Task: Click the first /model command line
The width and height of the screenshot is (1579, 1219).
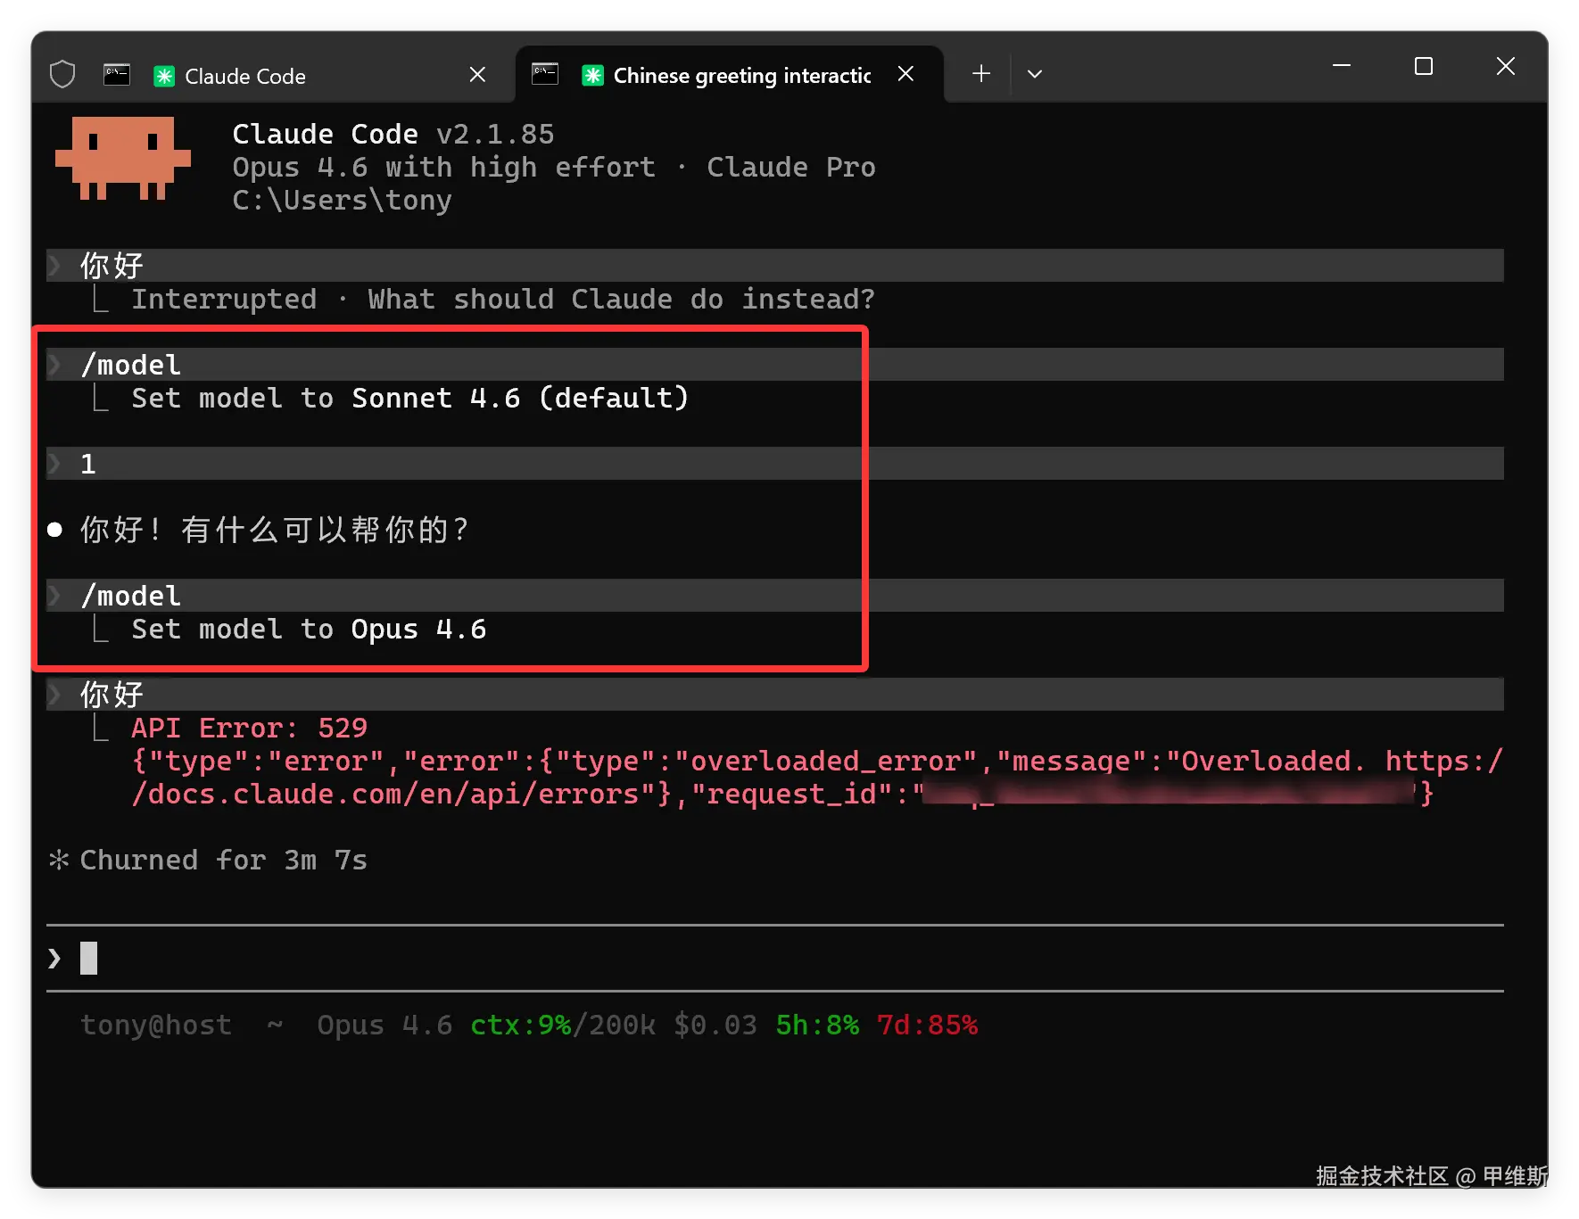Action: pyautogui.click(x=131, y=365)
